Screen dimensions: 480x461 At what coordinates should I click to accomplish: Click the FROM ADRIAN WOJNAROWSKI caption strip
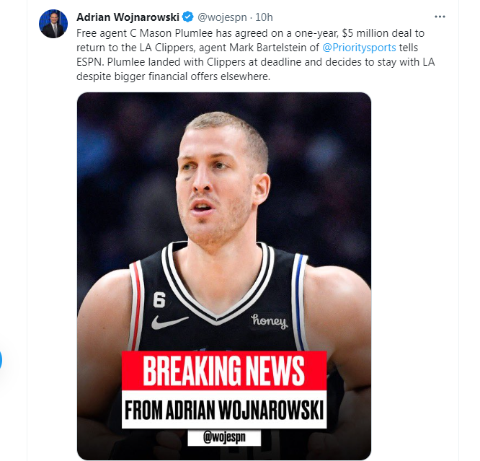(x=224, y=409)
